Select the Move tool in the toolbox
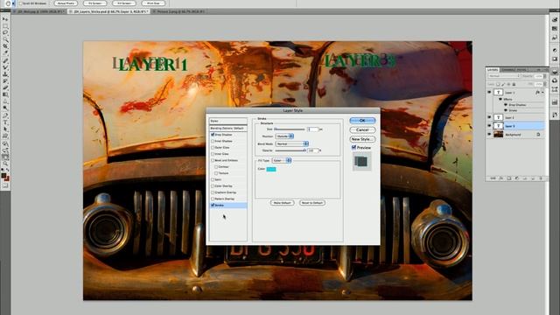560x315 pixels. click(x=5, y=18)
